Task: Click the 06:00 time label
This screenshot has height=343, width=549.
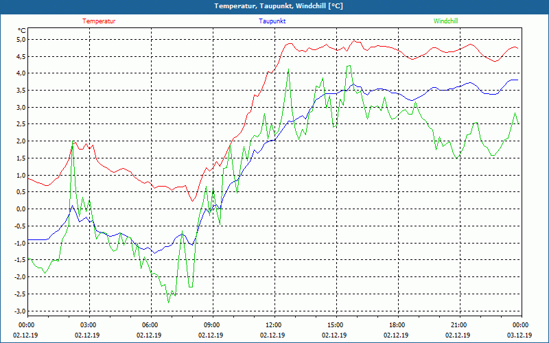Action: tap(151, 325)
